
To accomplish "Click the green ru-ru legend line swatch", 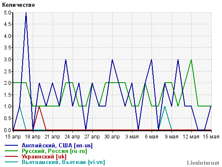I will pos(11,151).
